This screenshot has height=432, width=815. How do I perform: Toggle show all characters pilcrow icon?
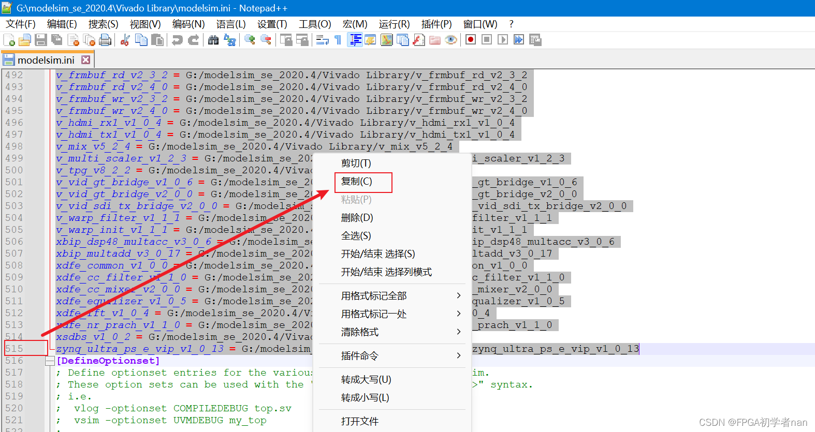(338, 40)
